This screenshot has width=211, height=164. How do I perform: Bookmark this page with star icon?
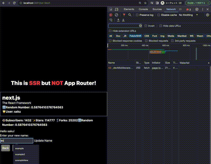point(145,3)
